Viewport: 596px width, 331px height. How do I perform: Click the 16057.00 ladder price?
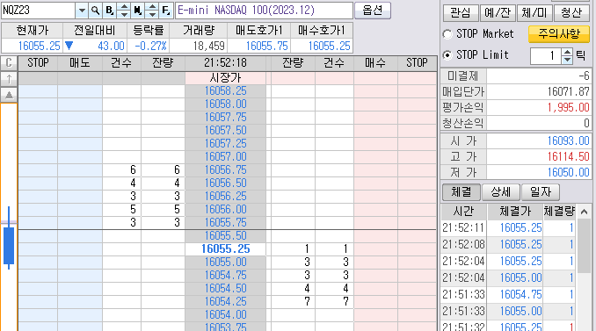click(x=225, y=157)
